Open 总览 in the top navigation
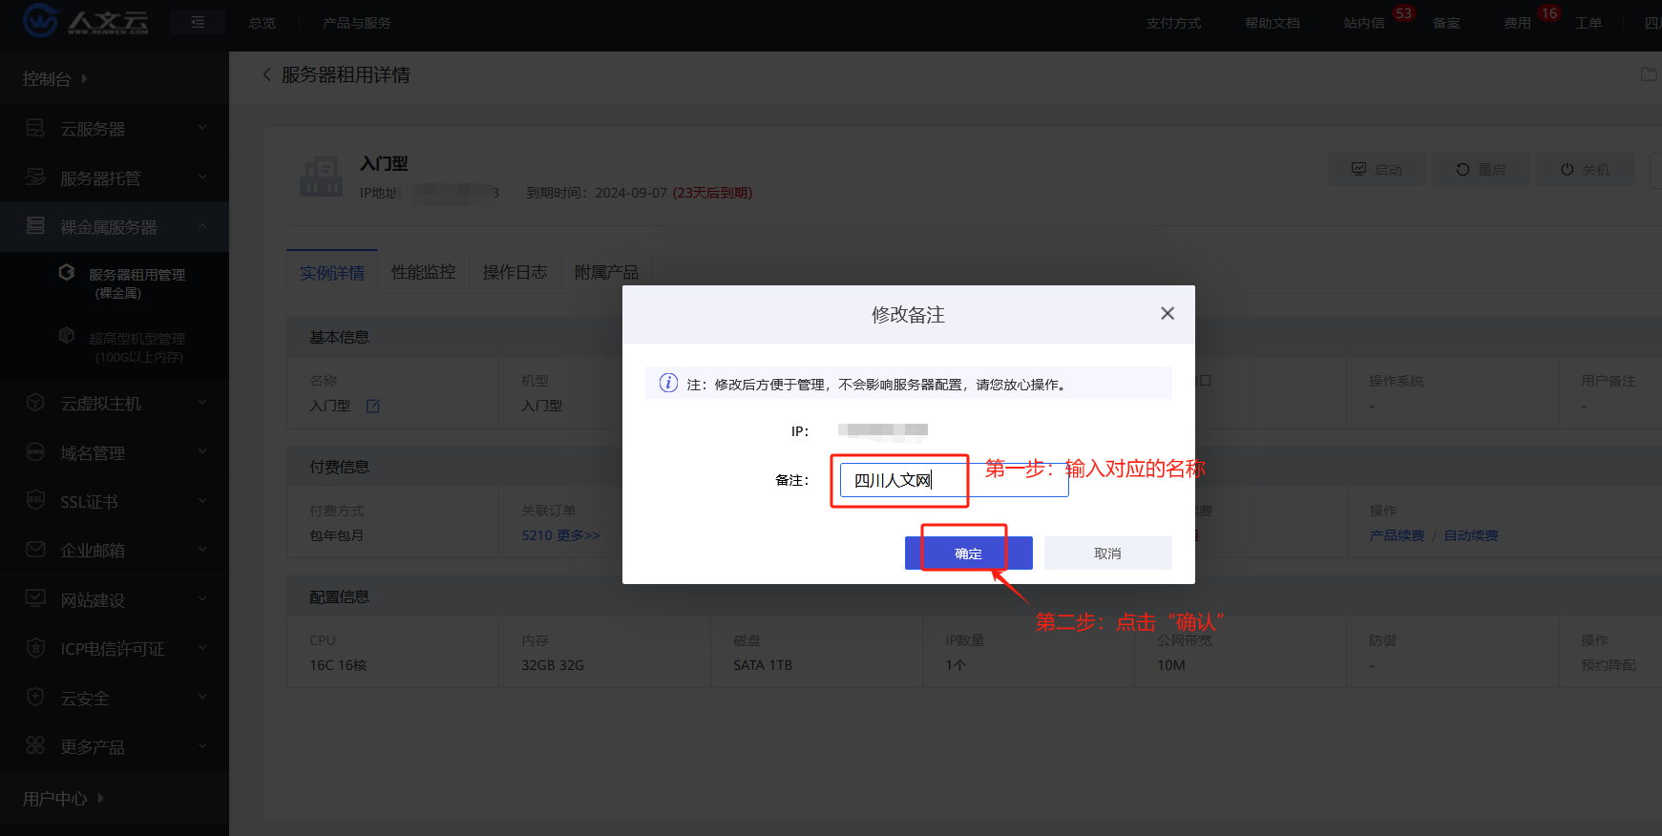This screenshot has width=1662, height=836. pyautogui.click(x=262, y=23)
